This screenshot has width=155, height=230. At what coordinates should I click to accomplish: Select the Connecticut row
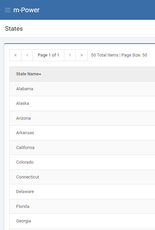point(82,177)
